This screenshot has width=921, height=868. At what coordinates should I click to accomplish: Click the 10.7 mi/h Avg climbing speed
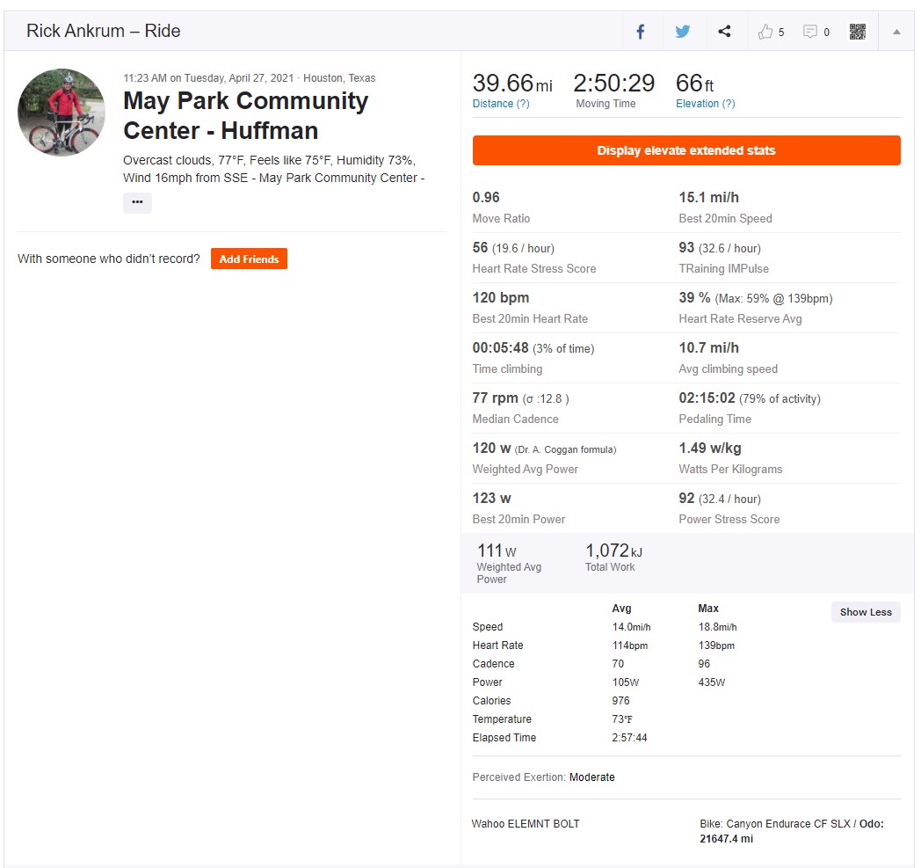708,348
